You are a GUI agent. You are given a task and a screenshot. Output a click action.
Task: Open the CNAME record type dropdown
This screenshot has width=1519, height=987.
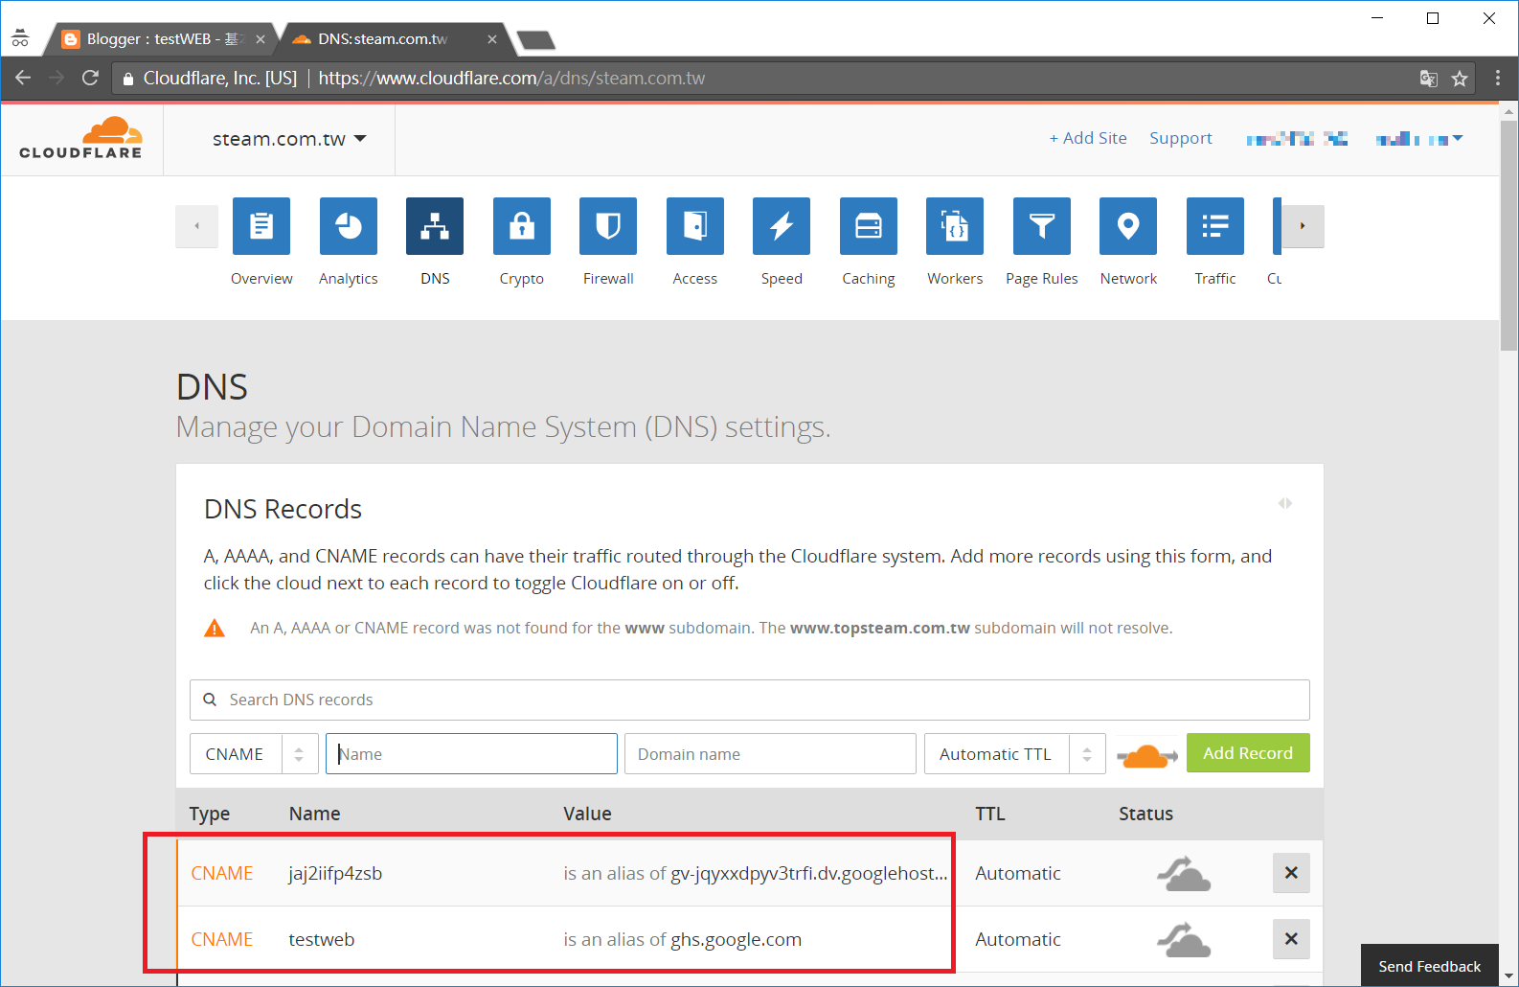coord(254,754)
